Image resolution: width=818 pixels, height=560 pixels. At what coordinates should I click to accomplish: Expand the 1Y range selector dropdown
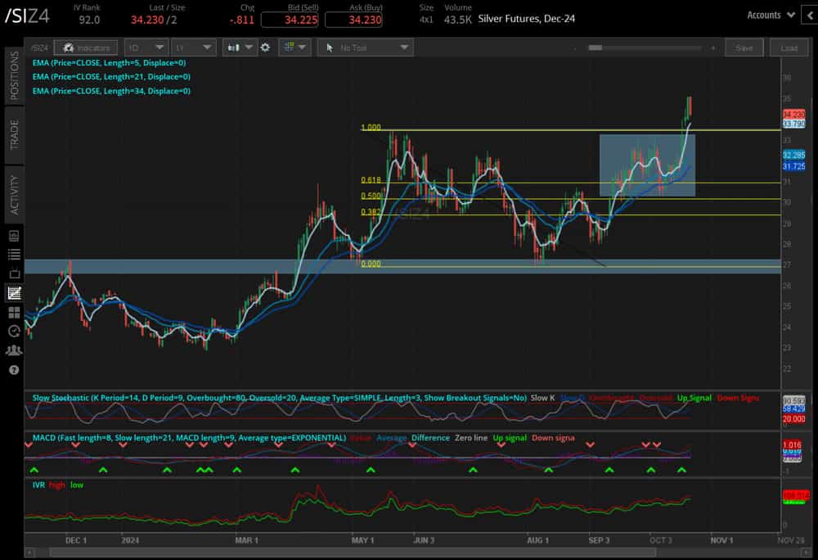pos(193,47)
